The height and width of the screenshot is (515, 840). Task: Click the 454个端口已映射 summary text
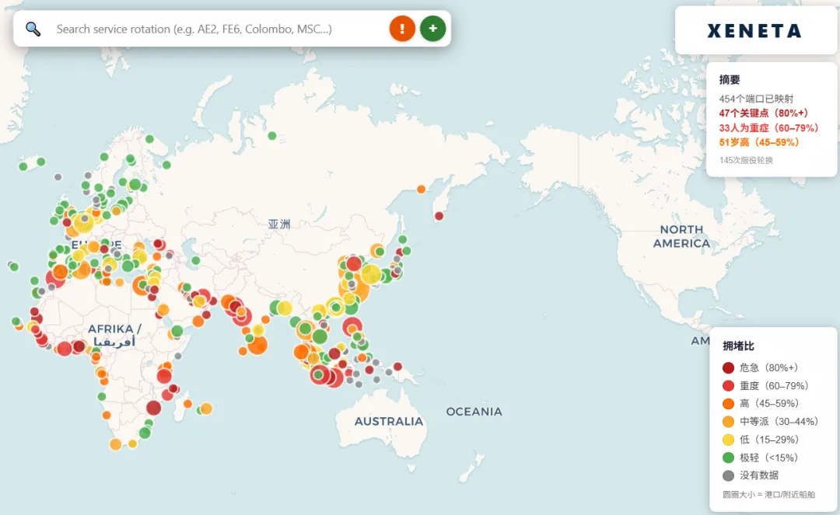coord(757,99)
